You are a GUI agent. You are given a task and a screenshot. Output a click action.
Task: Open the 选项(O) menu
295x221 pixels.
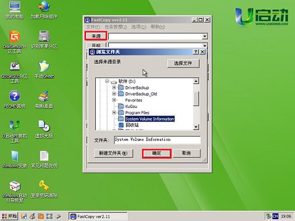(139, 27)
